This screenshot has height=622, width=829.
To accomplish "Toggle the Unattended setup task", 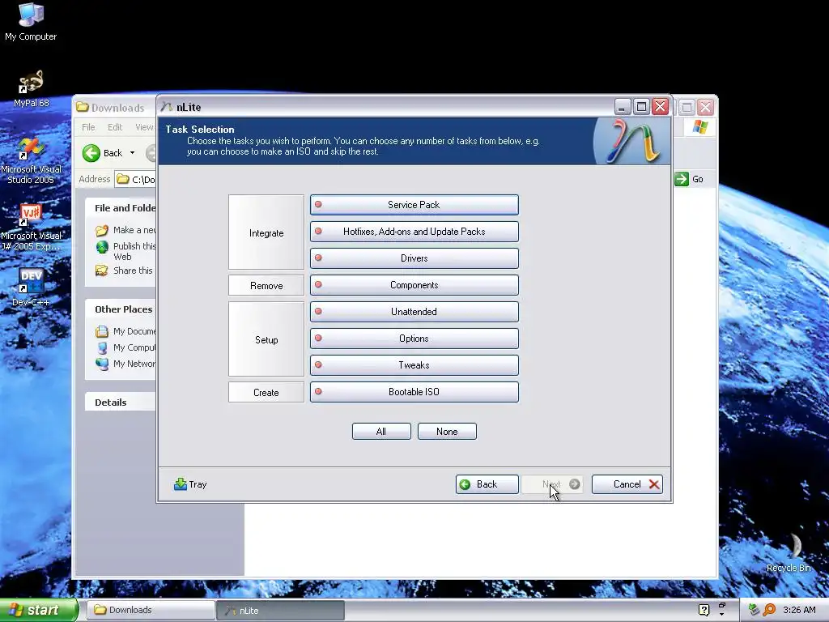I will (x=414, y=312).
